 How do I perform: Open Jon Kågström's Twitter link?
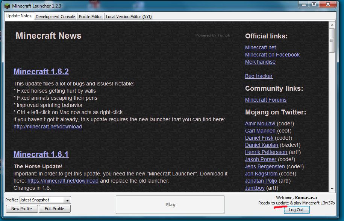click(261, 174)
